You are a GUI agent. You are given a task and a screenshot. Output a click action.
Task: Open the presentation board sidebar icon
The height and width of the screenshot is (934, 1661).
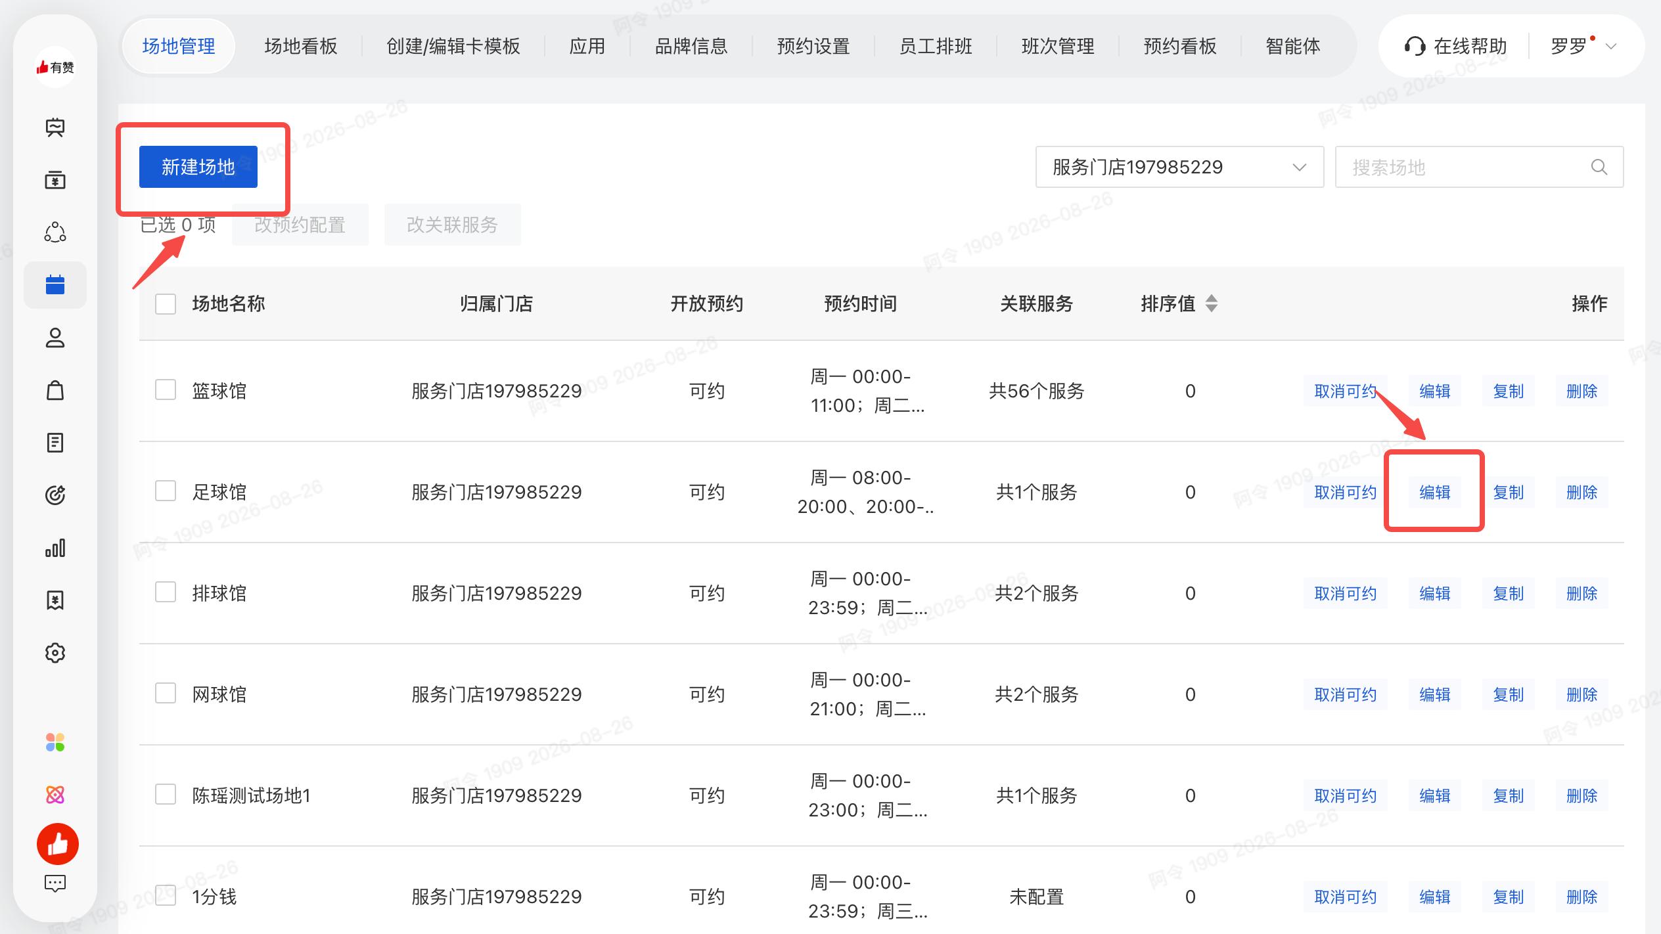click(x=55, y=127)
